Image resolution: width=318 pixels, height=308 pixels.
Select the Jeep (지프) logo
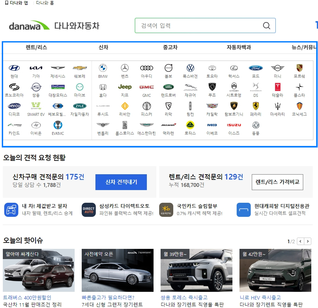pos(125,87)
